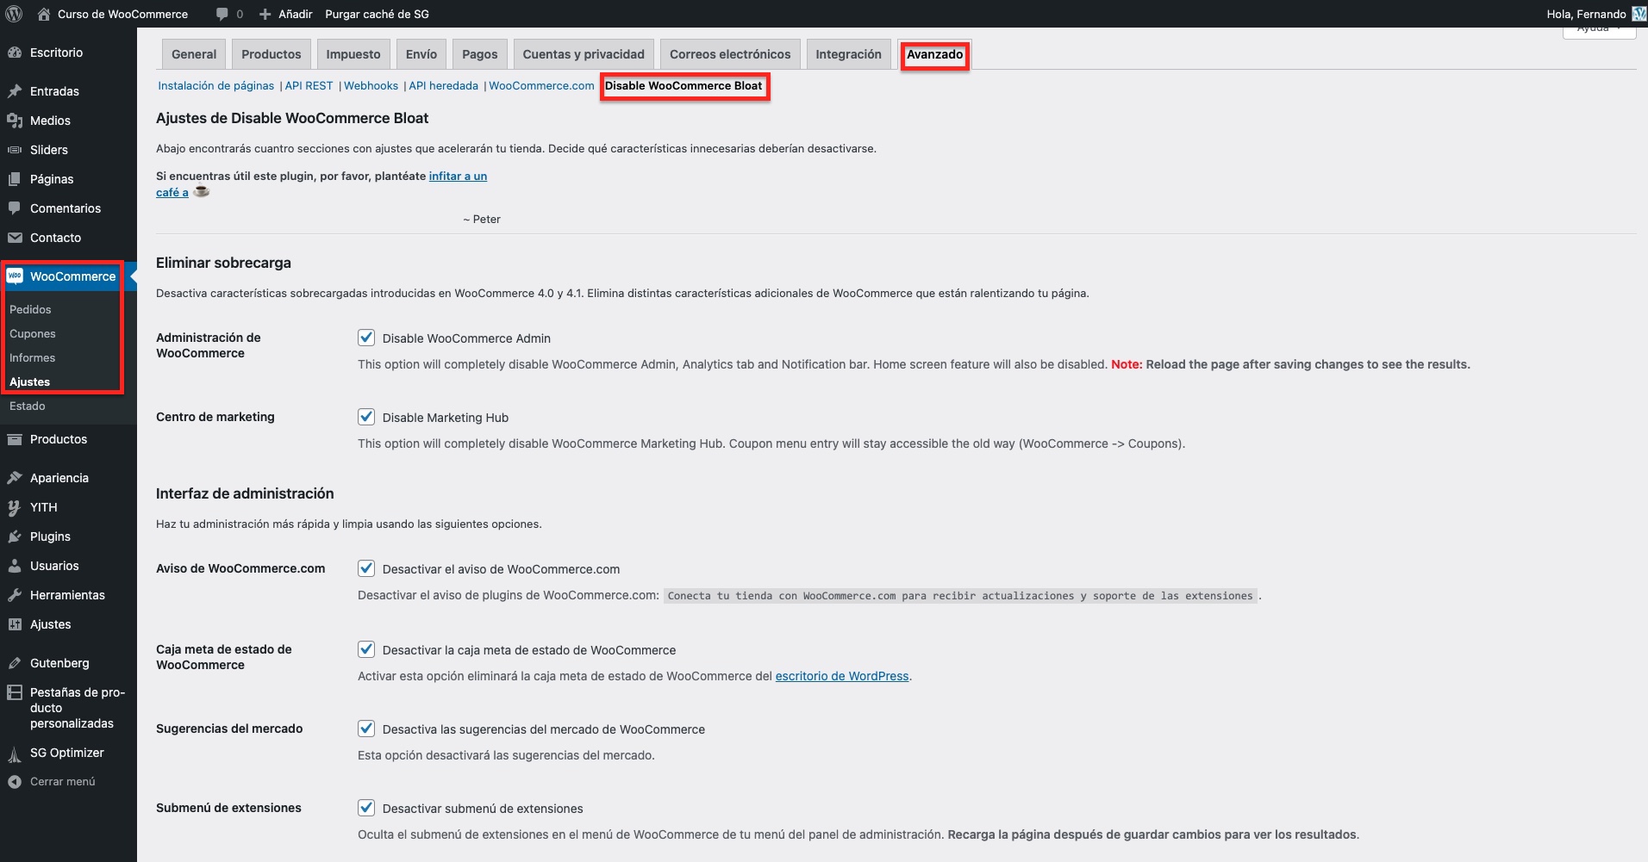
Task: Click the Productos archive icon in sidebar
Action: click(15, 439)
